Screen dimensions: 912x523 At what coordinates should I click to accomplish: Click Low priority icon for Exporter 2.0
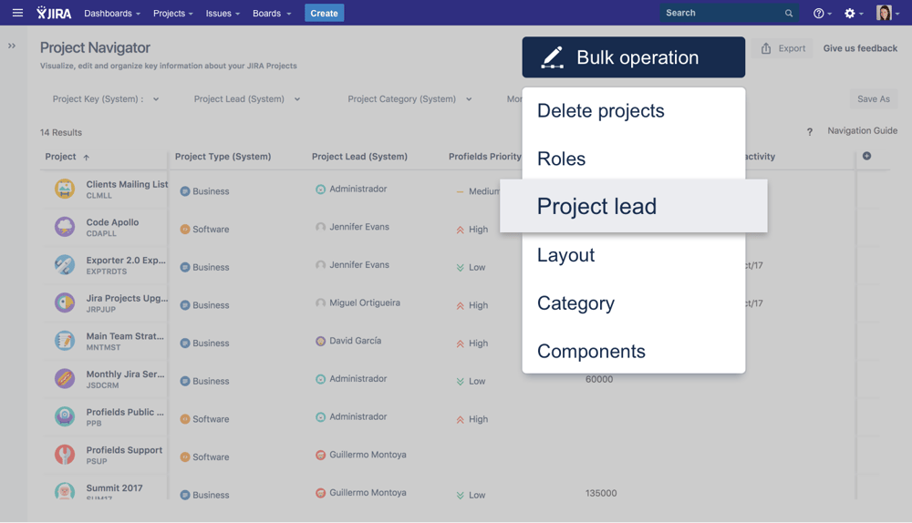(x=460, y=267)
